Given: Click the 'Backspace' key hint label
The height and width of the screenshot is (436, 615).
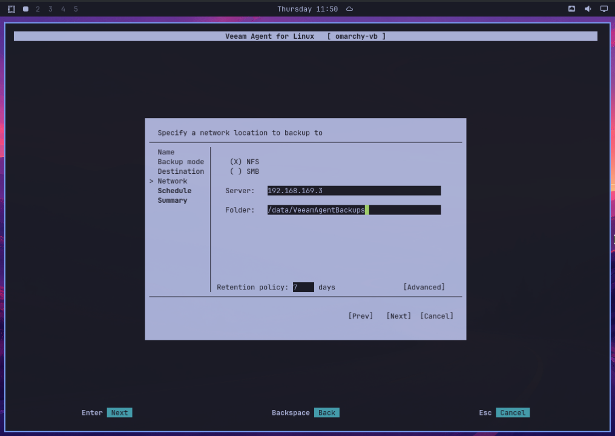Looking at the screenshot, I should (x=291, y=413).
